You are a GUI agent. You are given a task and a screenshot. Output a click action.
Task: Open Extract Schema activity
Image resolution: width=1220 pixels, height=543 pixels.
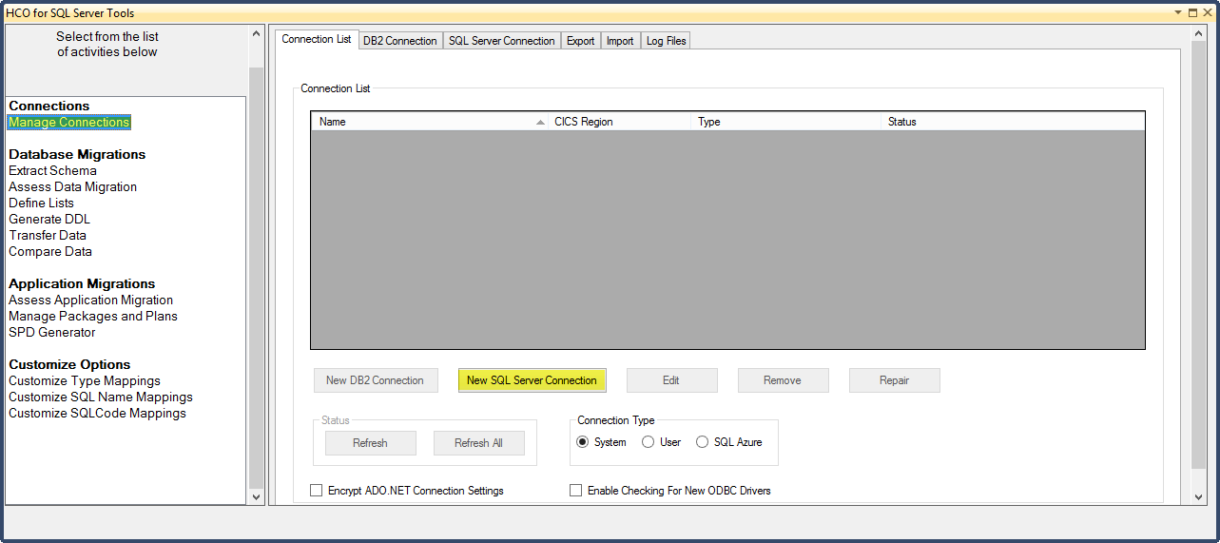pos(52,171)
